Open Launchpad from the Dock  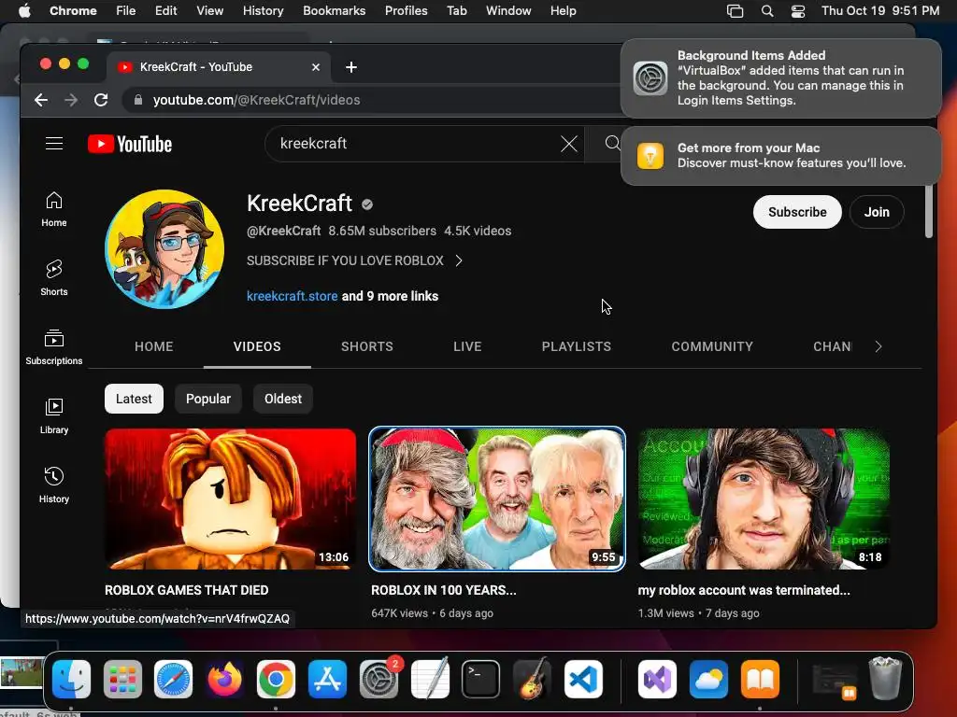pyautogui.click(x=122, y=680)
